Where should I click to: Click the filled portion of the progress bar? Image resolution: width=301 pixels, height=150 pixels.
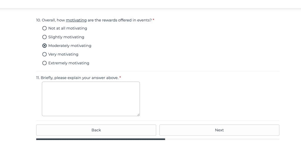(x=101, y=139)
